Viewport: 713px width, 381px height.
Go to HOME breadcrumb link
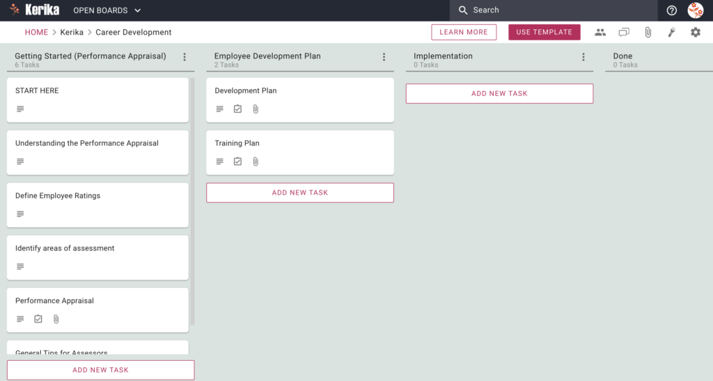coord(36,32)
